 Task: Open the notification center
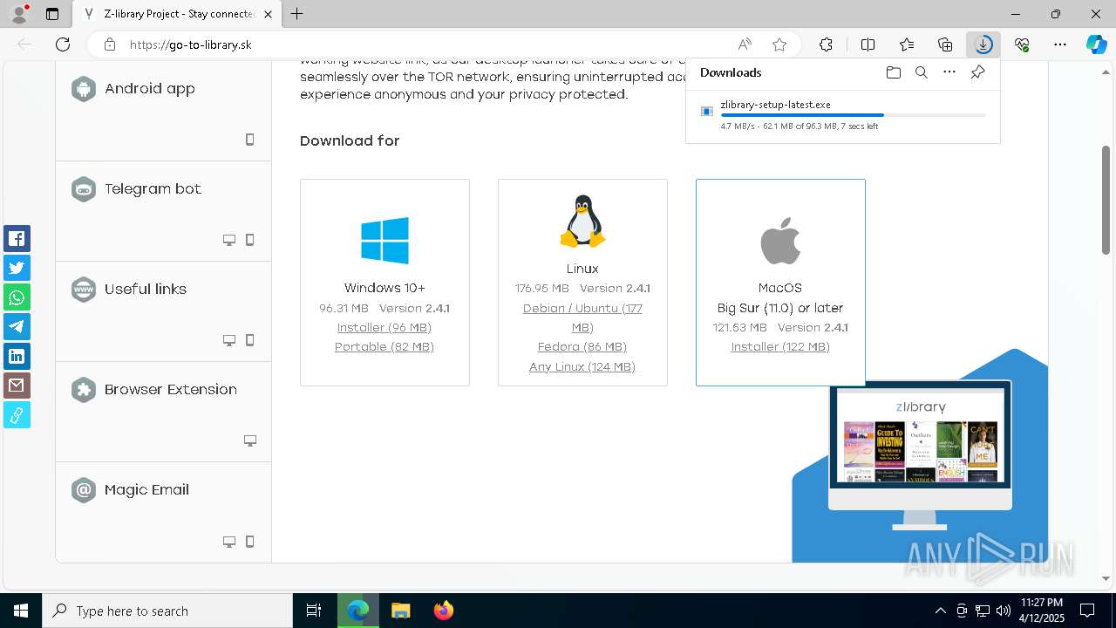pos(1088,611)
